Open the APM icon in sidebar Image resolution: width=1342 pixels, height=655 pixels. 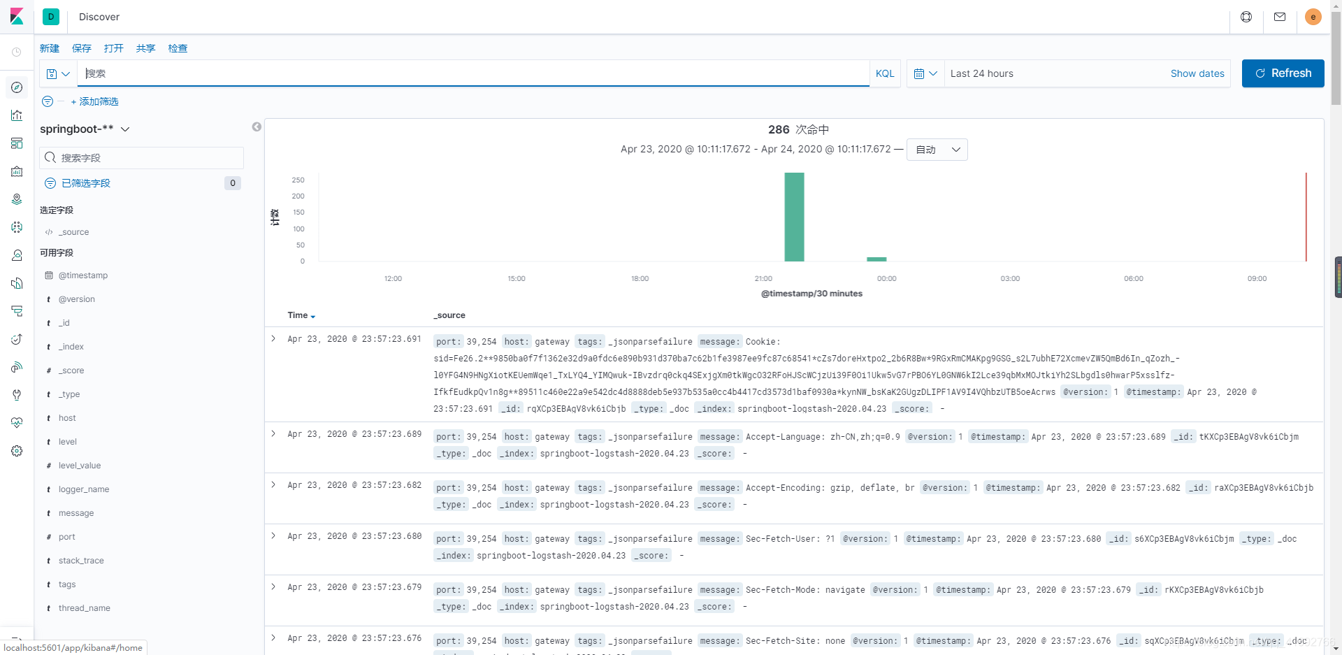coord(17,311)
